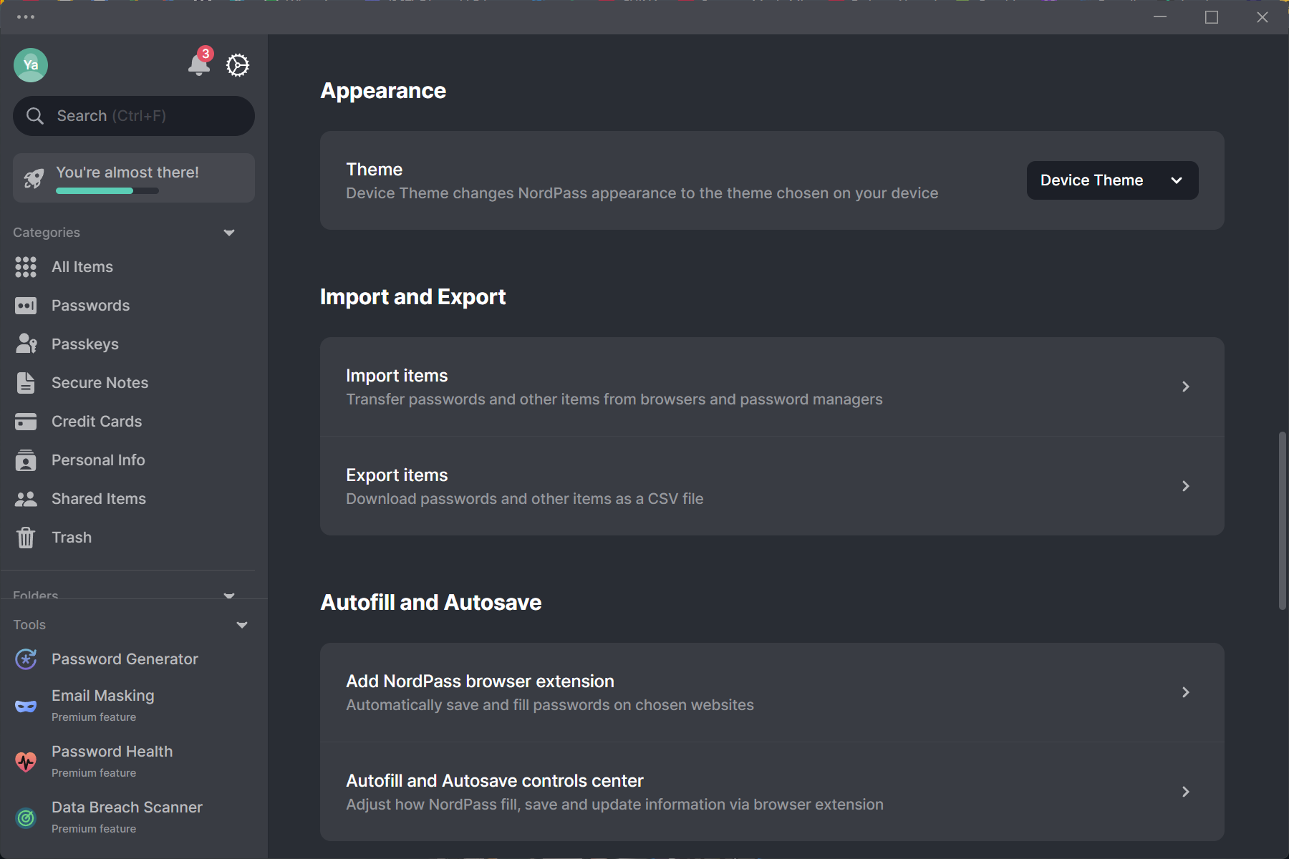The height and width of the screenshot is (859, 1289).
Task: Click the Secure Notes document icon
Action: point(26,383)
